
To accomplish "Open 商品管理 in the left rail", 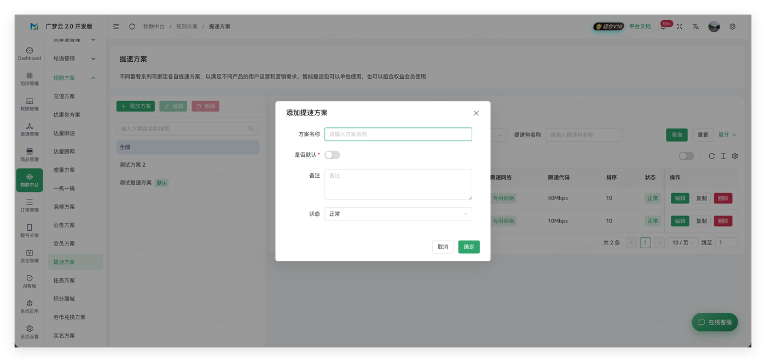I will click(30, 155).
